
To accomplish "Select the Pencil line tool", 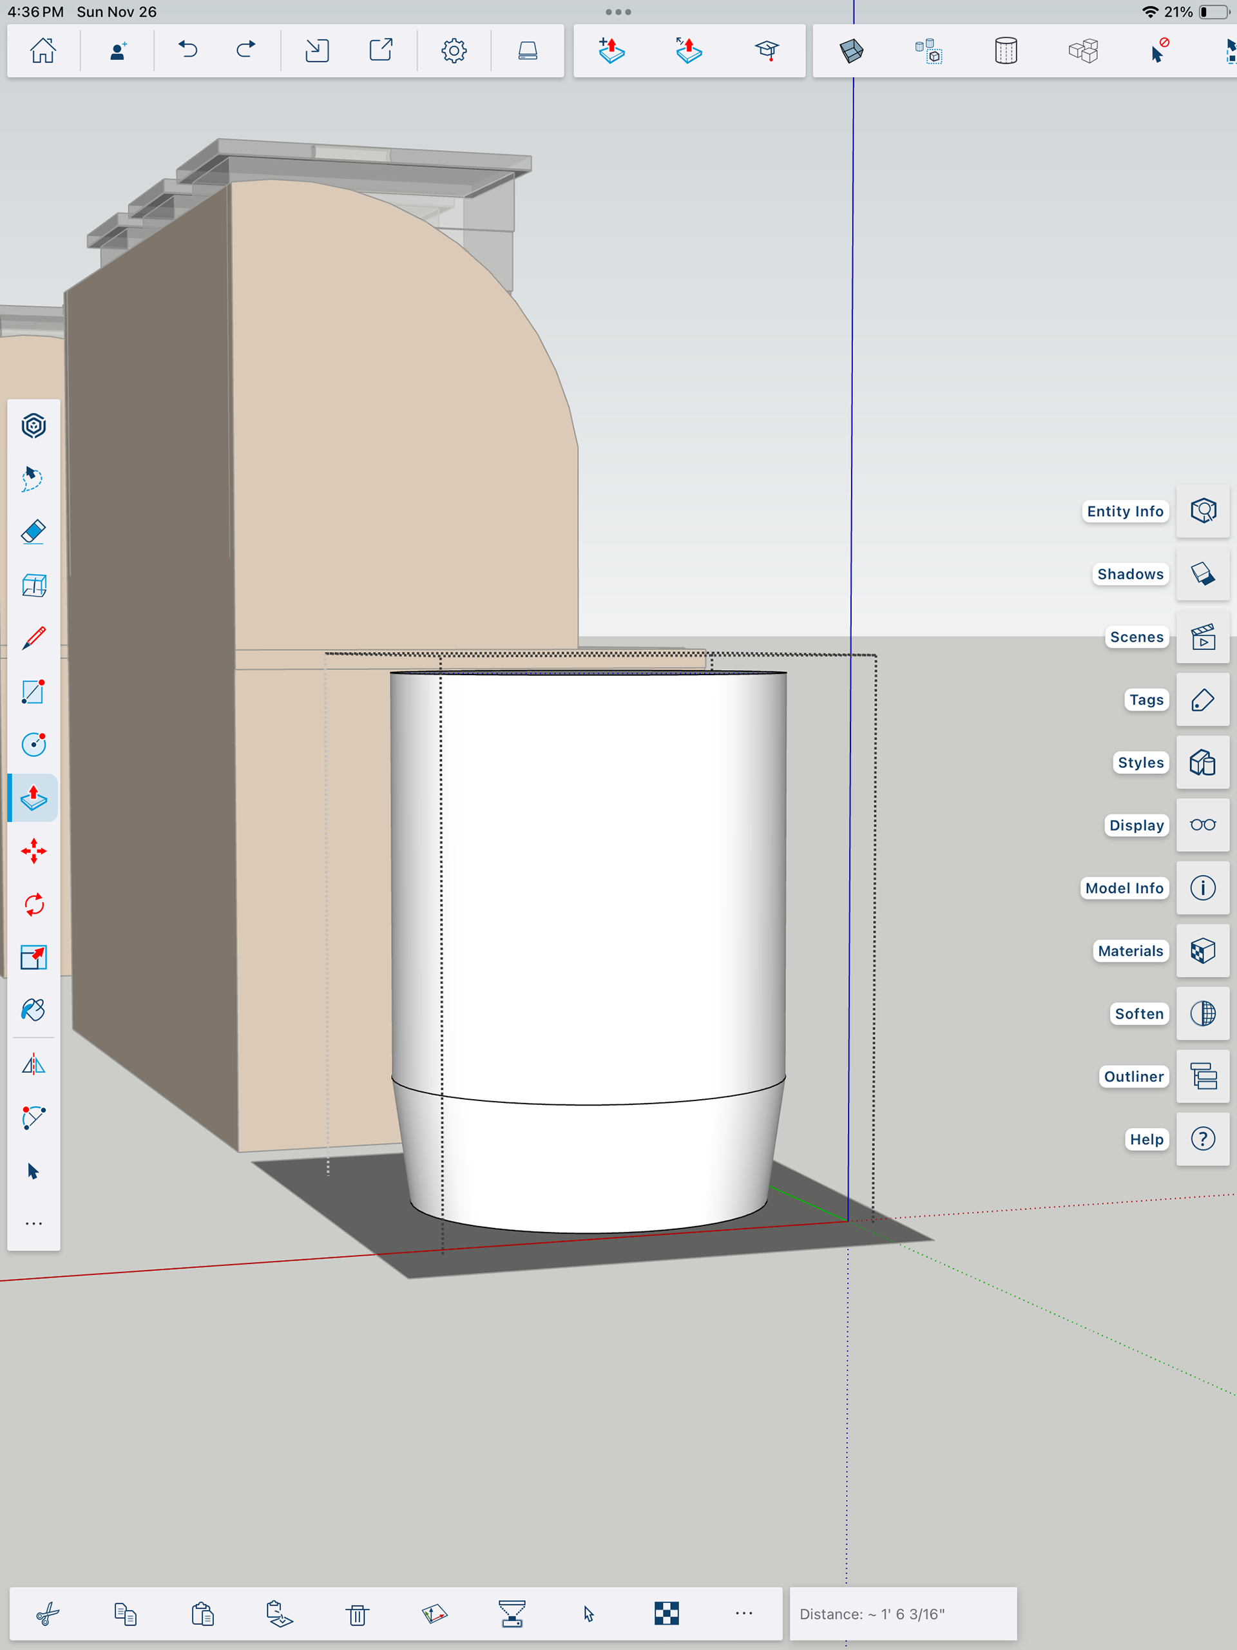I will click(34, 638).
